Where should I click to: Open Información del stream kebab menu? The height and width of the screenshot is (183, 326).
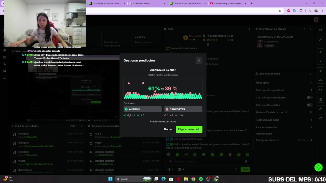pyautogui.click(x=310, y=29)
